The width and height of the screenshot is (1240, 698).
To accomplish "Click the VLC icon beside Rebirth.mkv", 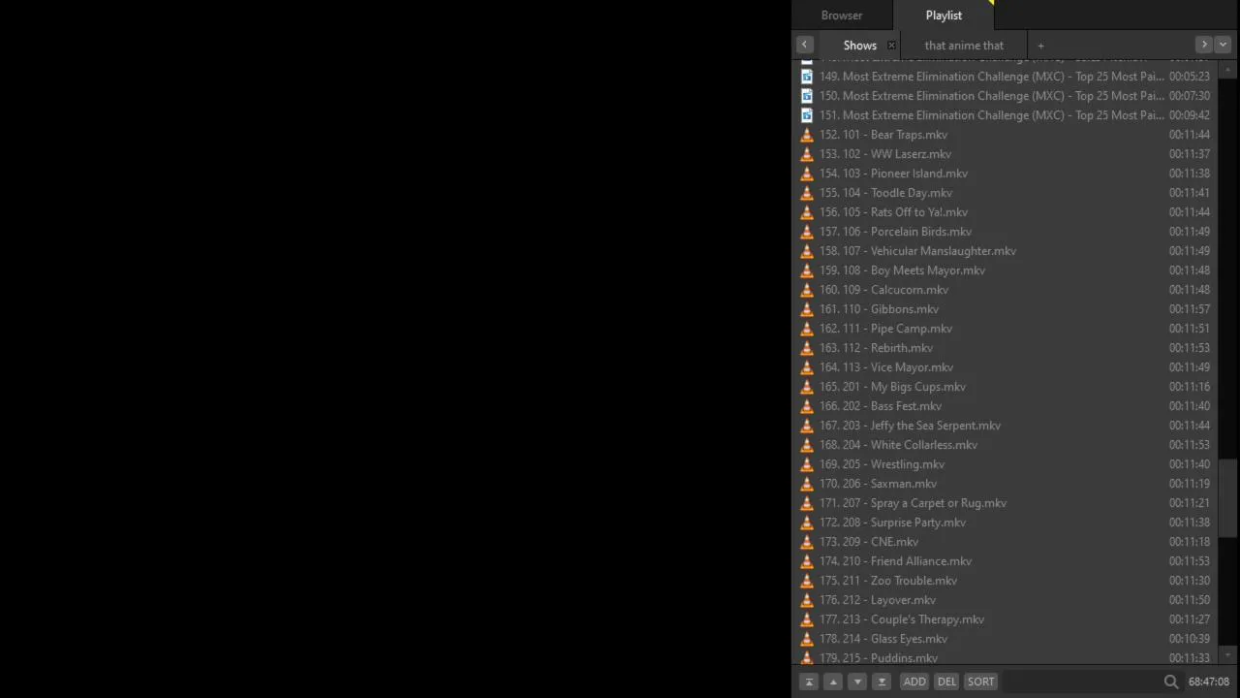I will point(807,348).
